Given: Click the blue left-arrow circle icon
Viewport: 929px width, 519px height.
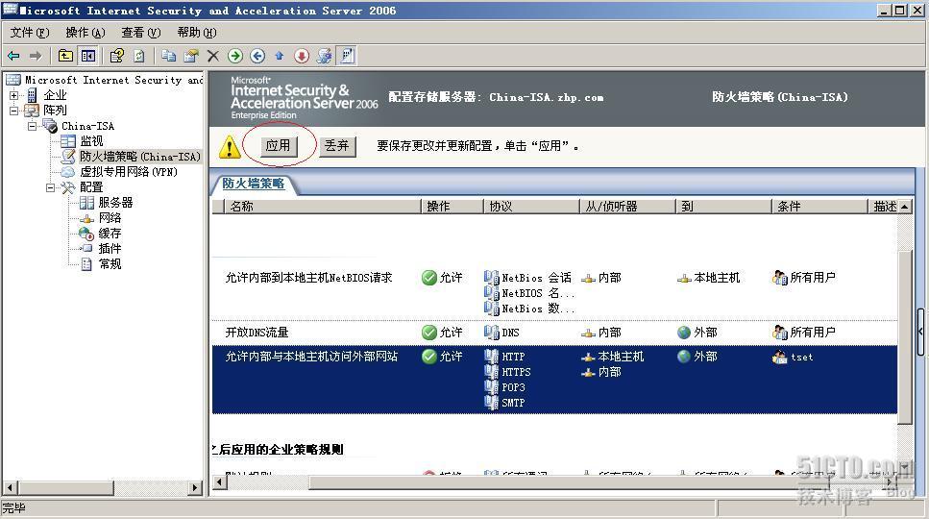Looking at the screenshot, I should click(x=257, y=57).
